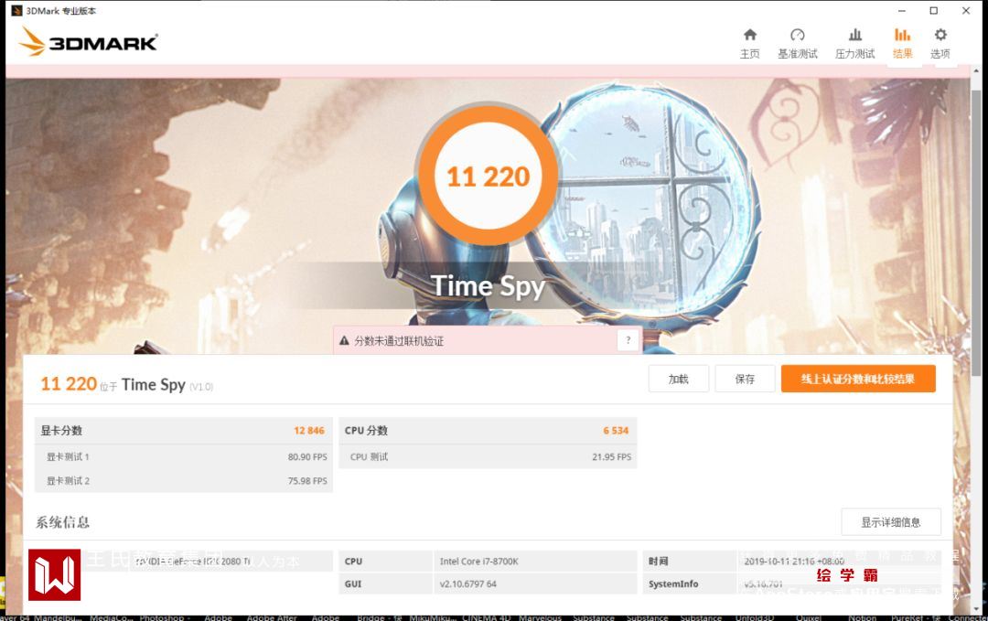Open the 压力测试 stress test icon

(x=855, y=35)
